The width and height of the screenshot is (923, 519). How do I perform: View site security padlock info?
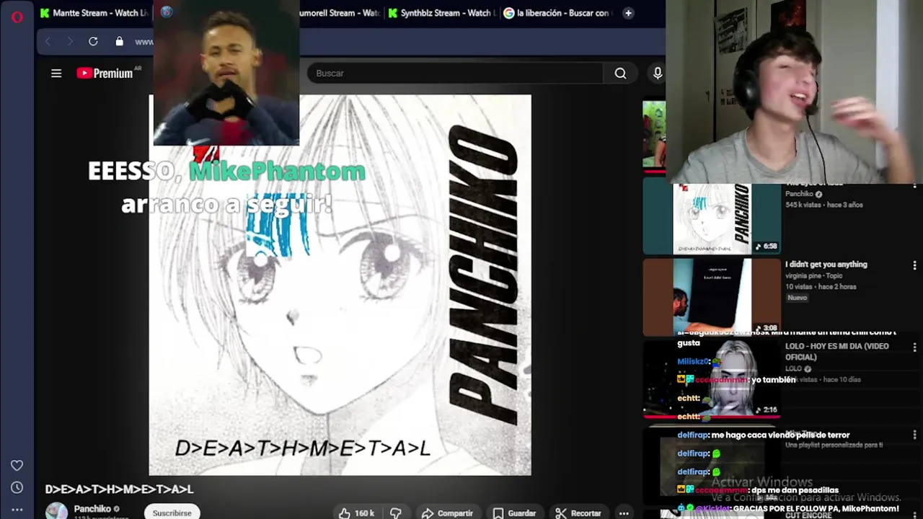119,42
